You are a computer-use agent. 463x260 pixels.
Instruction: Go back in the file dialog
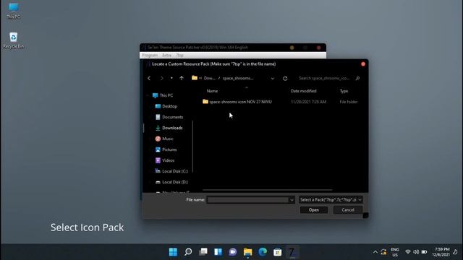149,78
